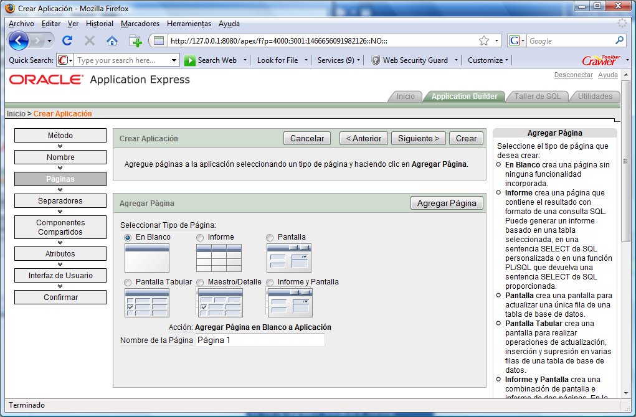The image size is (636, 417).
Task: Click the Google search box
Action: tap(571, 40)
